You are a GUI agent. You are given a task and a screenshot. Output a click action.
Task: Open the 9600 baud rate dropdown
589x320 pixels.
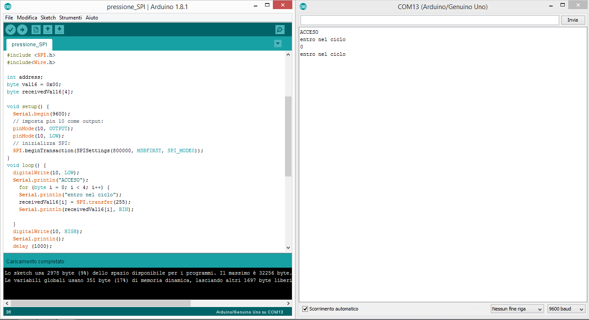566,309
